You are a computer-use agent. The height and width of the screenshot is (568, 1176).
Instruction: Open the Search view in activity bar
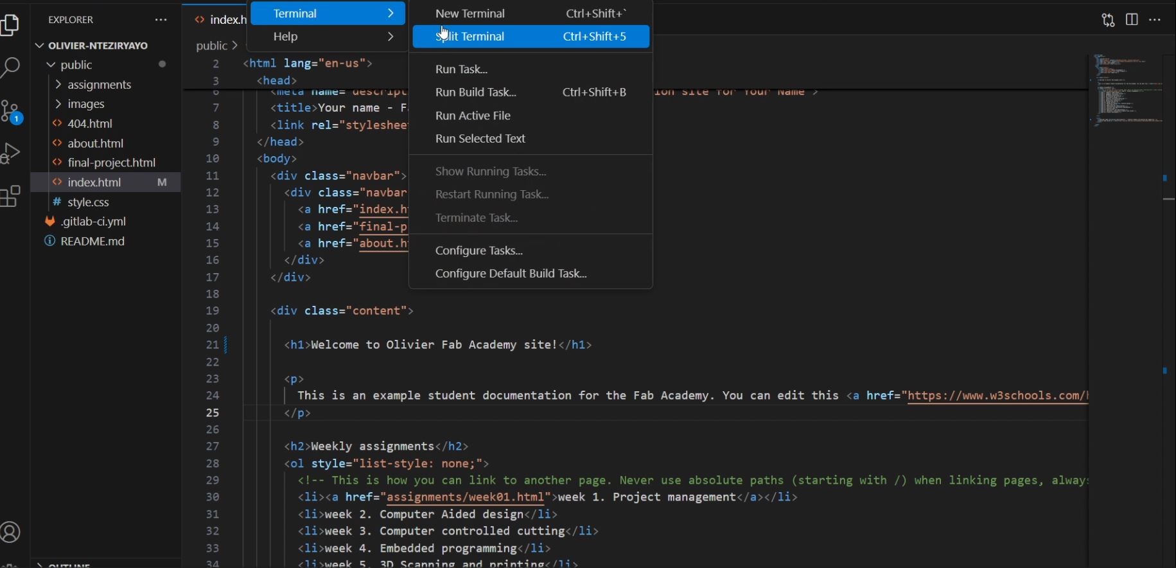click(10, 67)
